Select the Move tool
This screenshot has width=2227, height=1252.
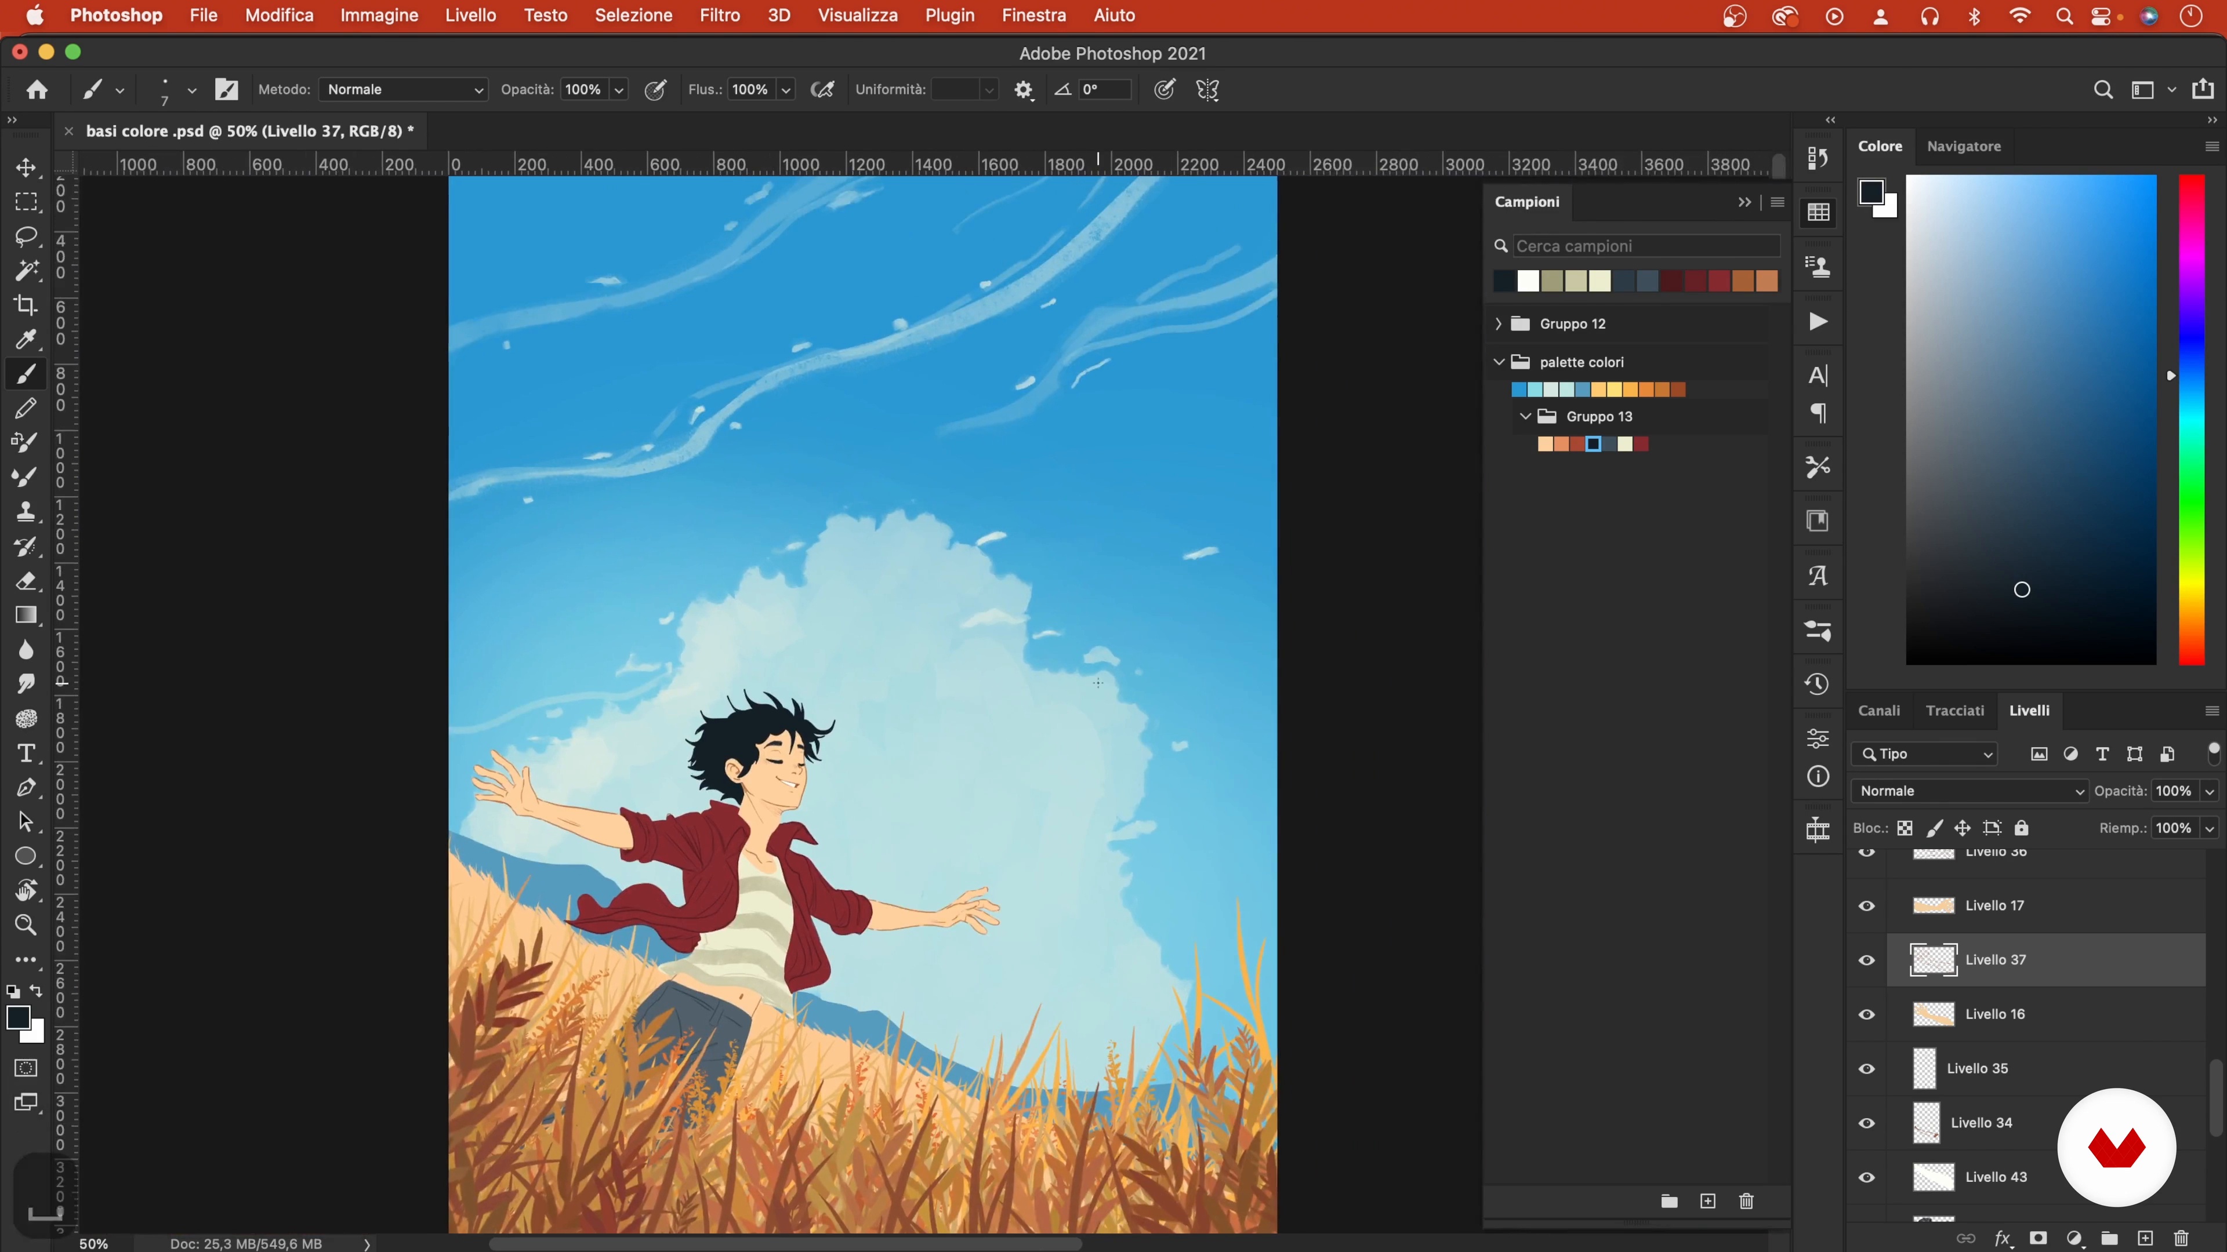pos(26,168)
